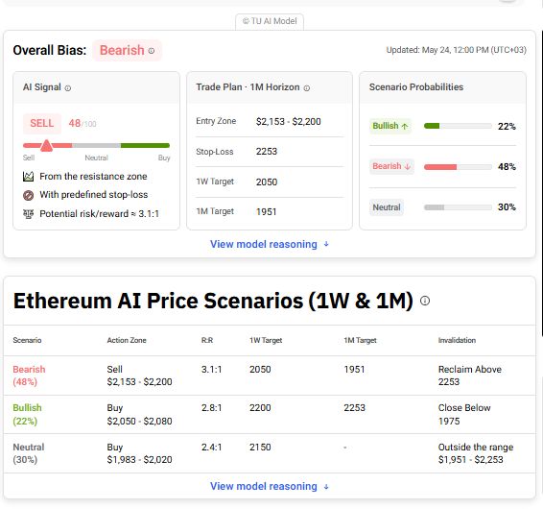Viewport: 543px width, 509px height.
Task: Click the 'Scenario' column header
Action: coord(27,340)
